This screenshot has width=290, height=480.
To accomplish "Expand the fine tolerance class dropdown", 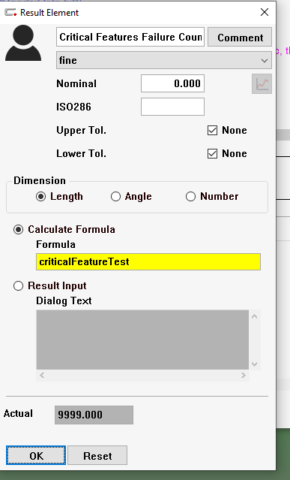I will click(163, 60).
